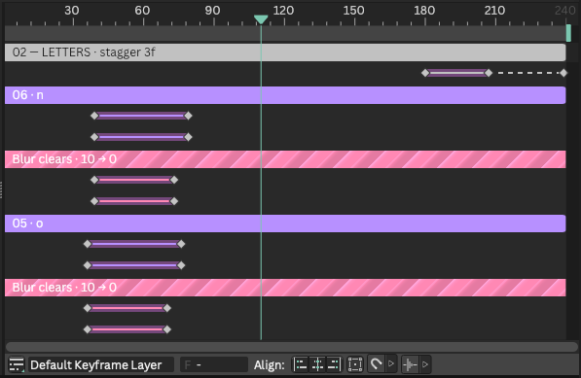581x378 pixels.
Task: Select the Blur clears bar under '06 · n'
Action: 285,159
